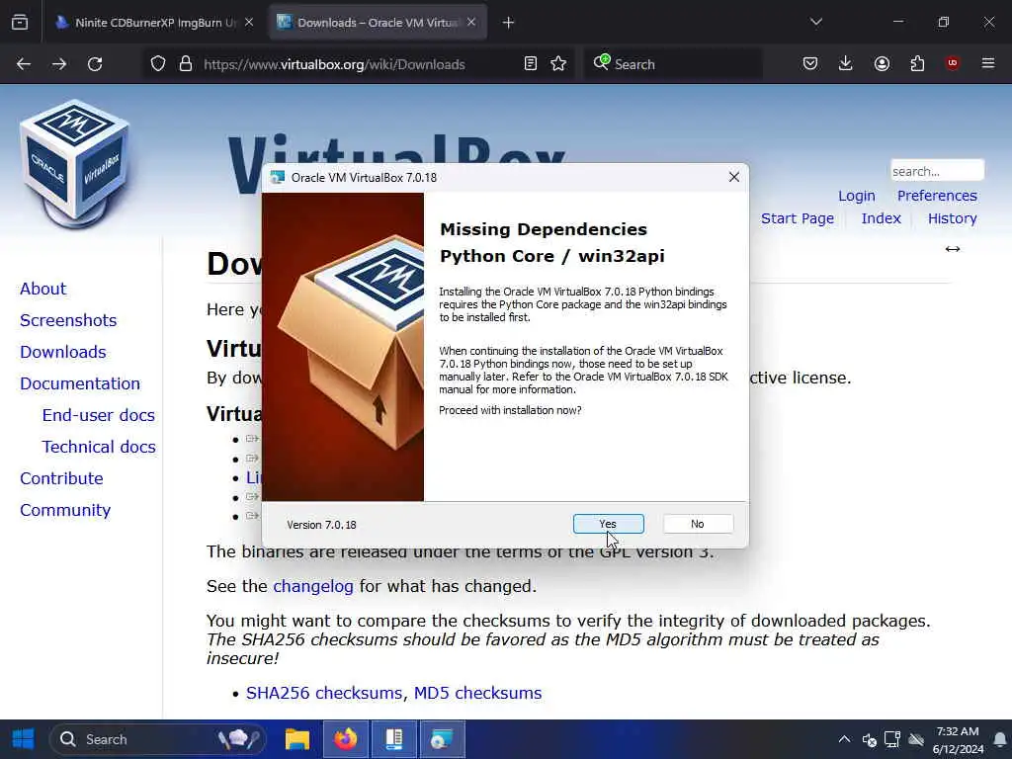Open the Windows Start menu
The width and height of the screenshot is (1012, 759).
[x=24, y=739]
